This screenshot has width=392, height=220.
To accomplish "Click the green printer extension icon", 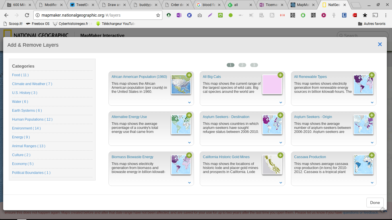I will [220, 15].
